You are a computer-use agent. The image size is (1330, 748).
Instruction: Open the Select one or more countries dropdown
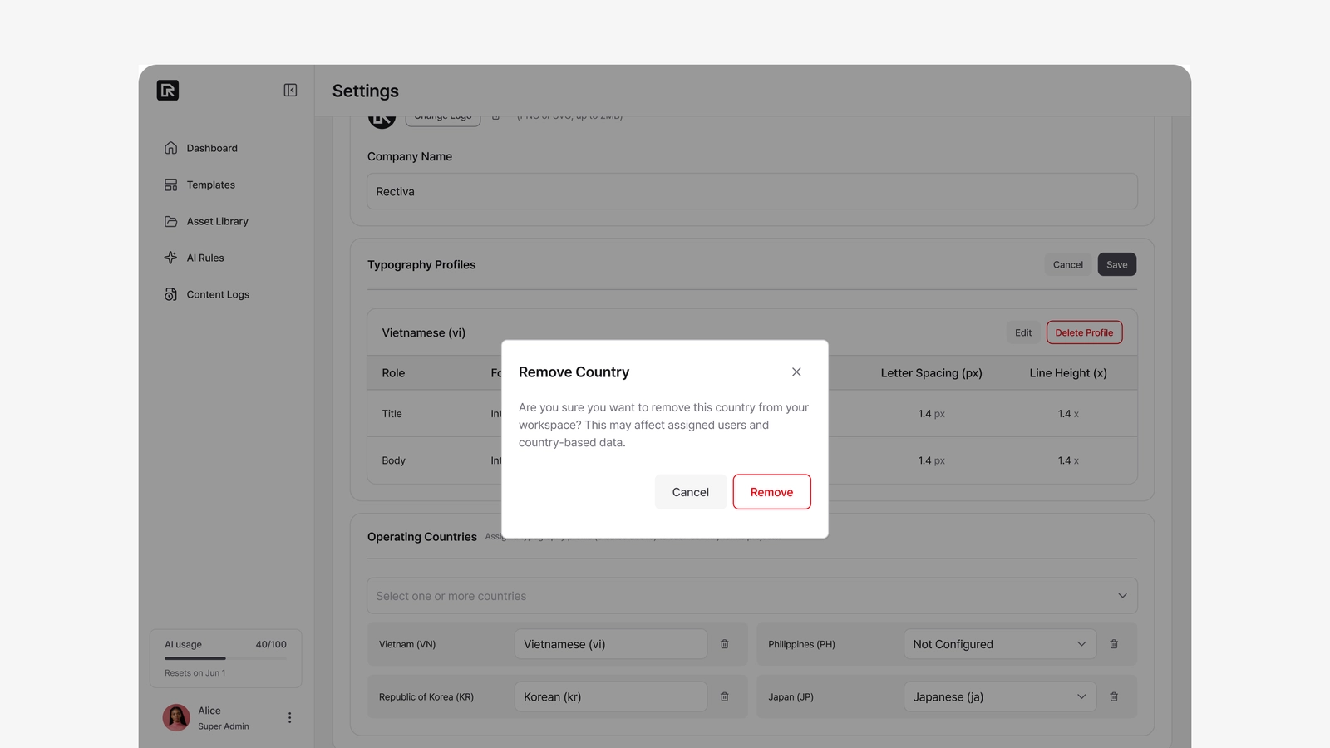pos(752,596)
